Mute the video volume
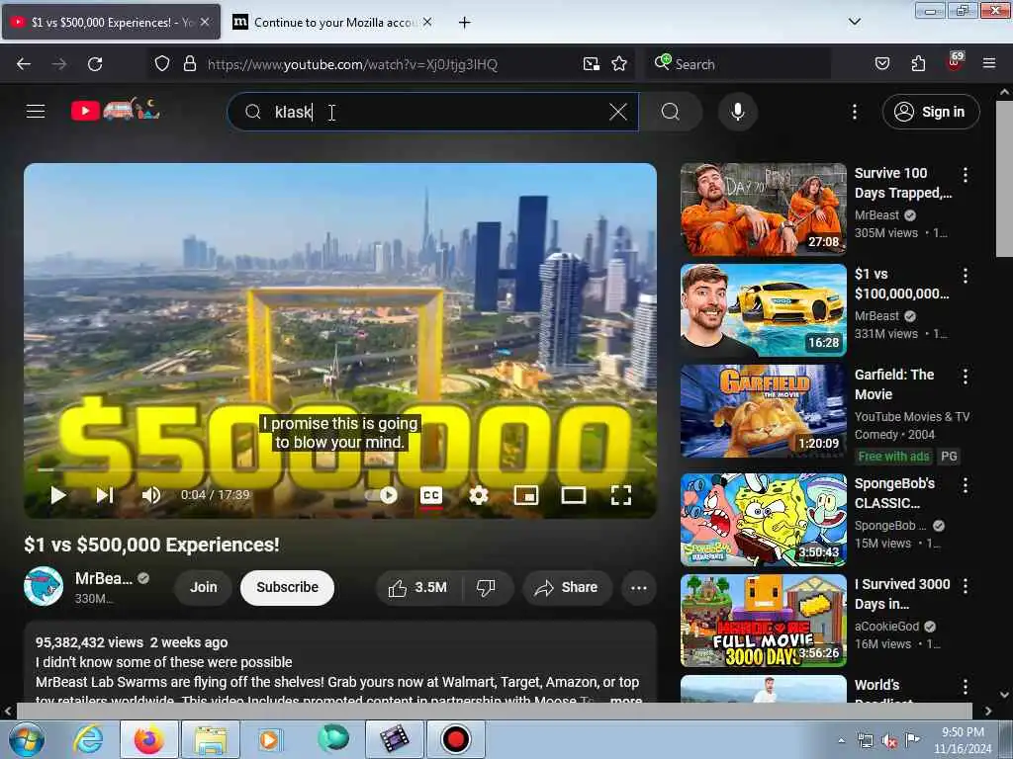Viewport: 1013px width, 759px height. pos(151,495)
